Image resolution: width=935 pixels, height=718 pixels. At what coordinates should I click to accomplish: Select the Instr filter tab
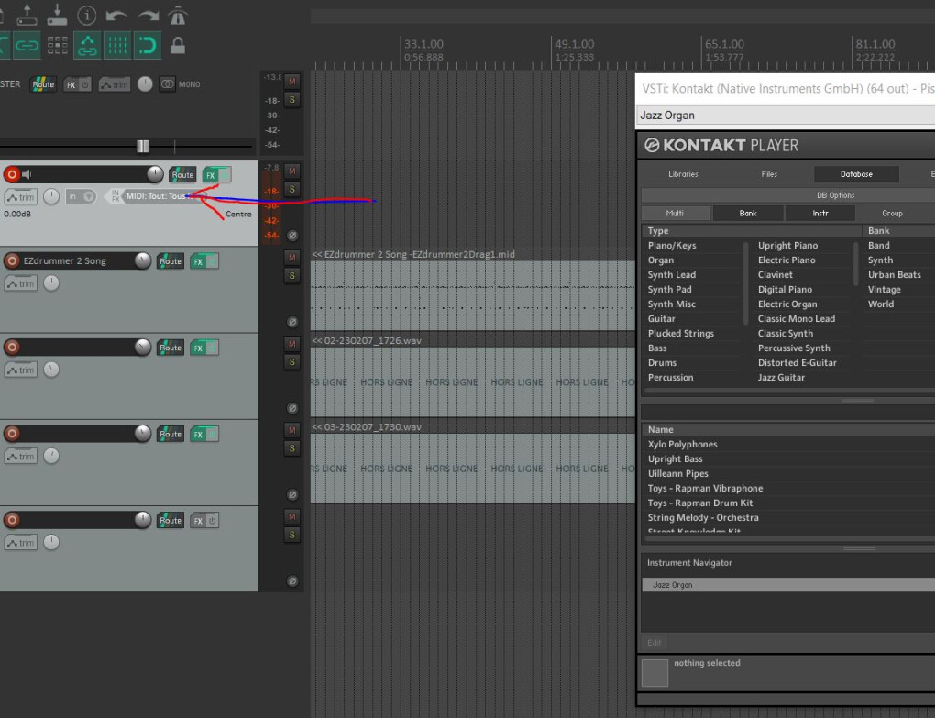coord(820,213)
